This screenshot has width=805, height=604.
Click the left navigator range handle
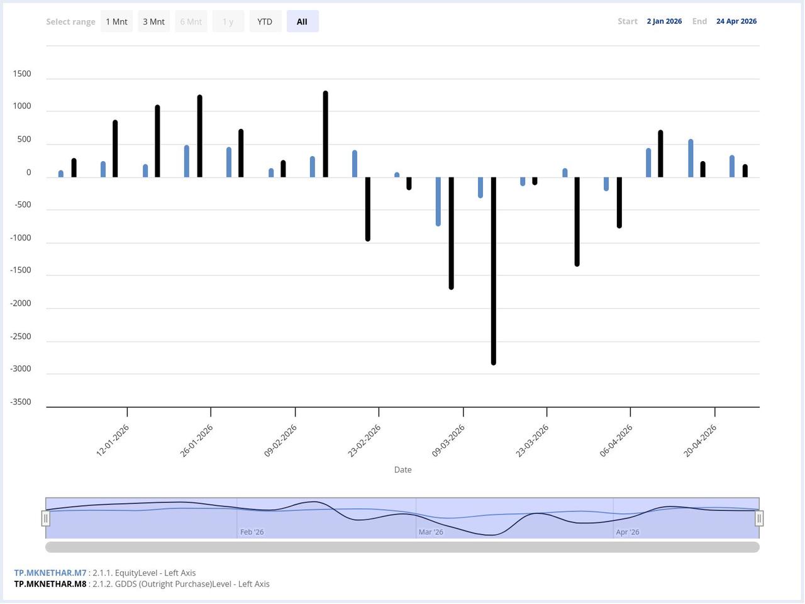(x=46, y=517)
